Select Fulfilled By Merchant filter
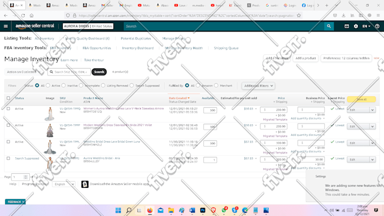The width and height of the screenshot is (384, 216). (x=216, y=85)
